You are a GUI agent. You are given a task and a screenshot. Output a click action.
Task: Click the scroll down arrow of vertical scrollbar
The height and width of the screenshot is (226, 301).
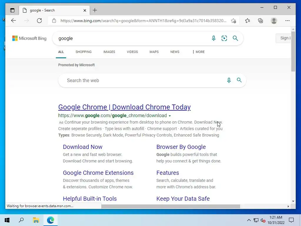tap(293, 201)
